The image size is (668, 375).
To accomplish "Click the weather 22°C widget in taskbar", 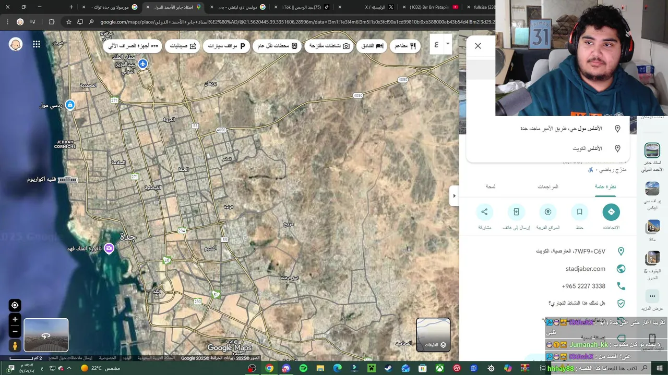I will [x=100, y=368].
